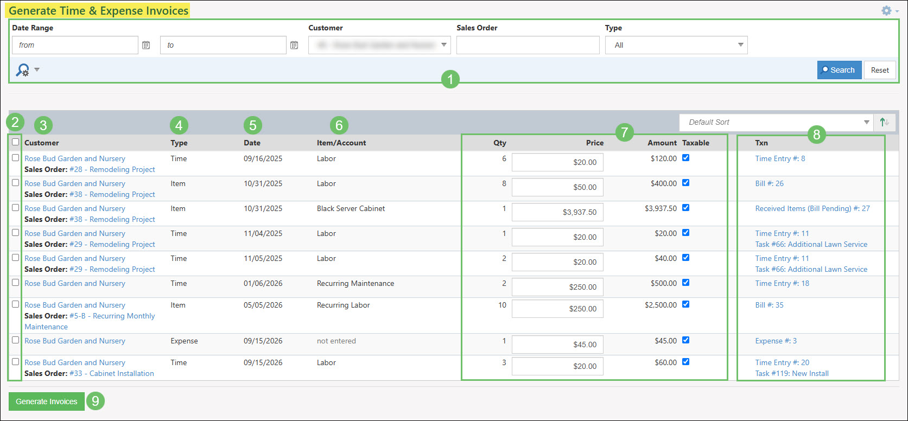
Task: Open the gear settings icon at top right
Action: (886, 10)
